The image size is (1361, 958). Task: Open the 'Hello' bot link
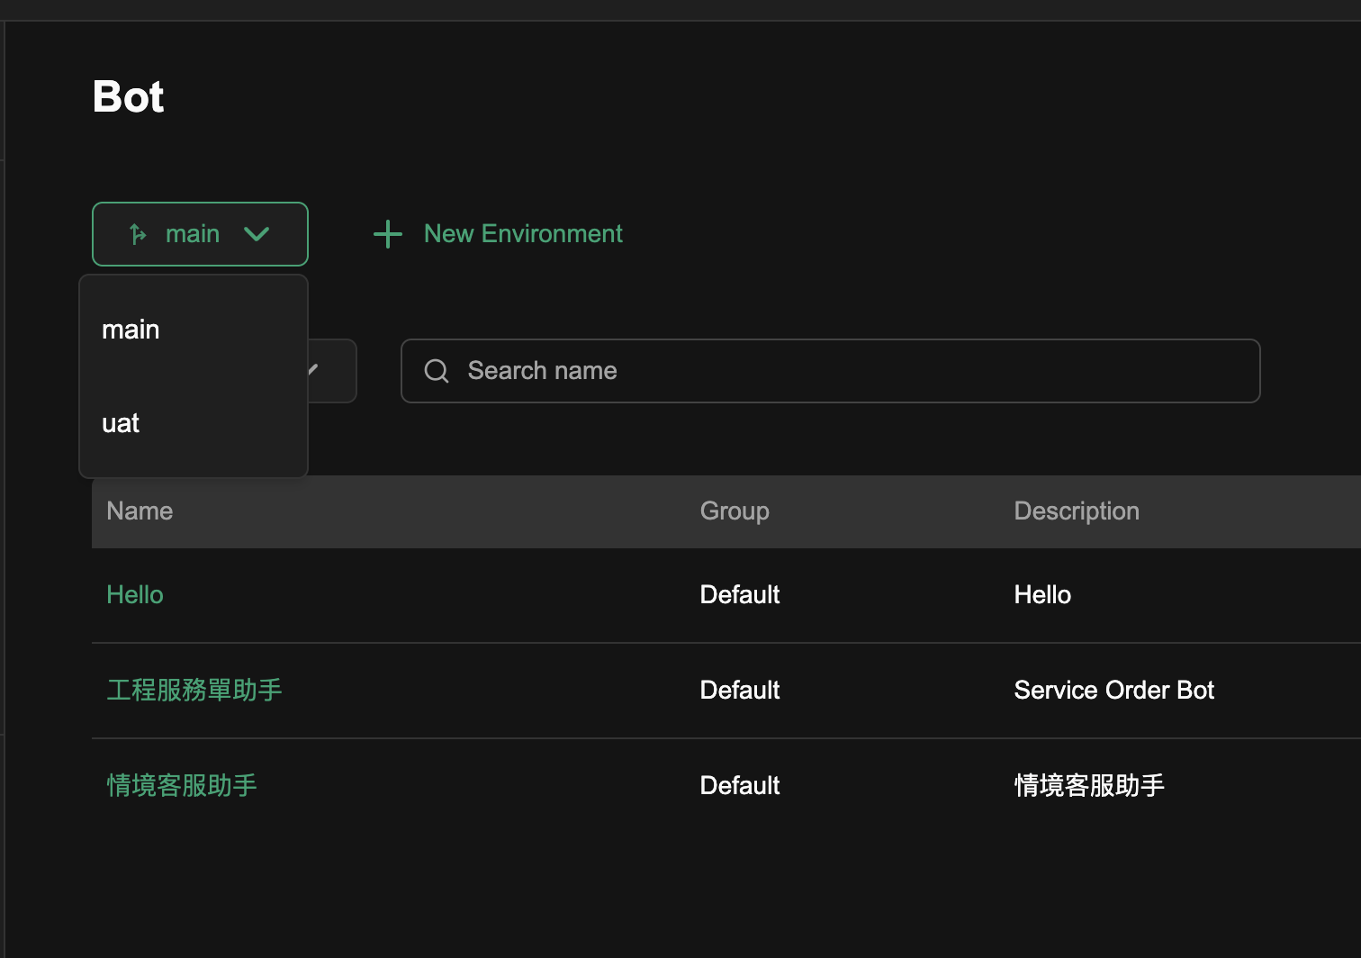(x=135, y=595)
